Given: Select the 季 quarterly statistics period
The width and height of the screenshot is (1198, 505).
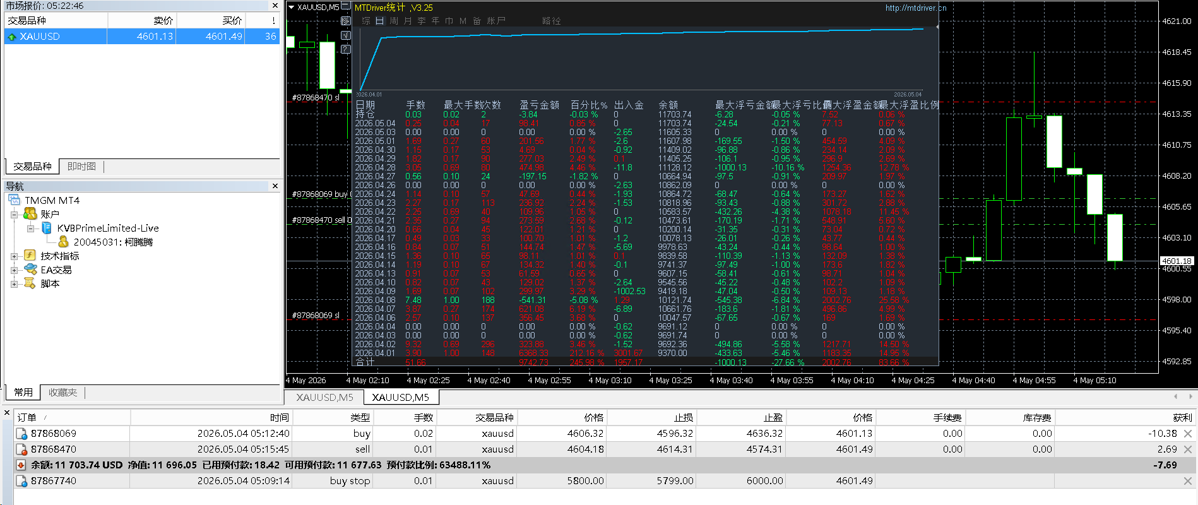Looking at the screenshot, I should click(x=422, y=21).
